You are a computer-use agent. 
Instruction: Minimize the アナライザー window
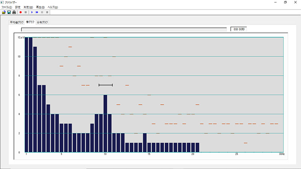click(275, 2)
